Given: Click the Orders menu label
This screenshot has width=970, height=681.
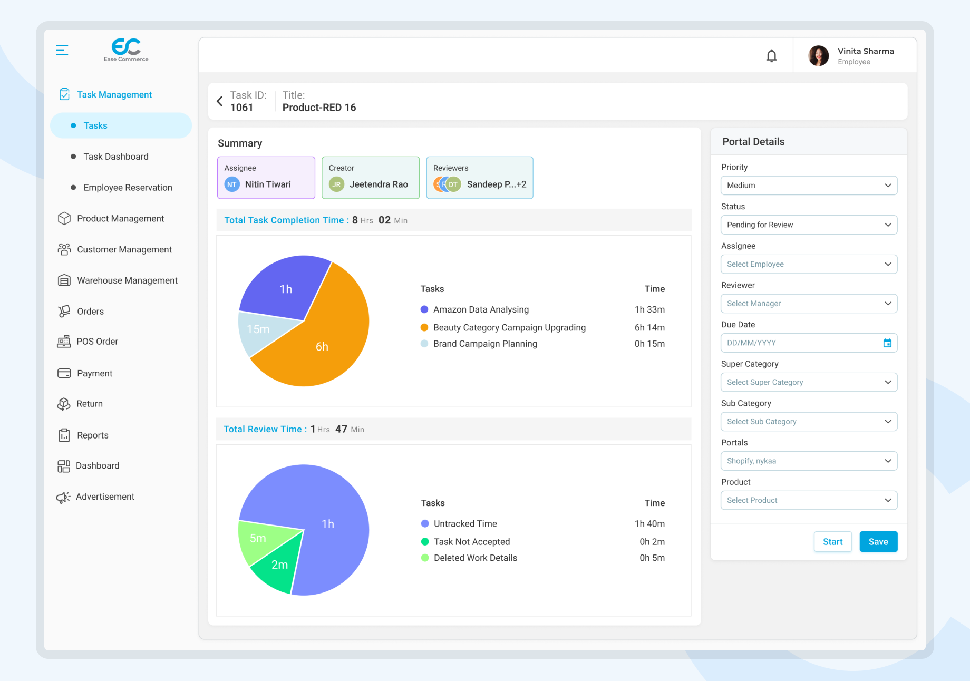Looking at the screenshot, I should coord(90,312).
